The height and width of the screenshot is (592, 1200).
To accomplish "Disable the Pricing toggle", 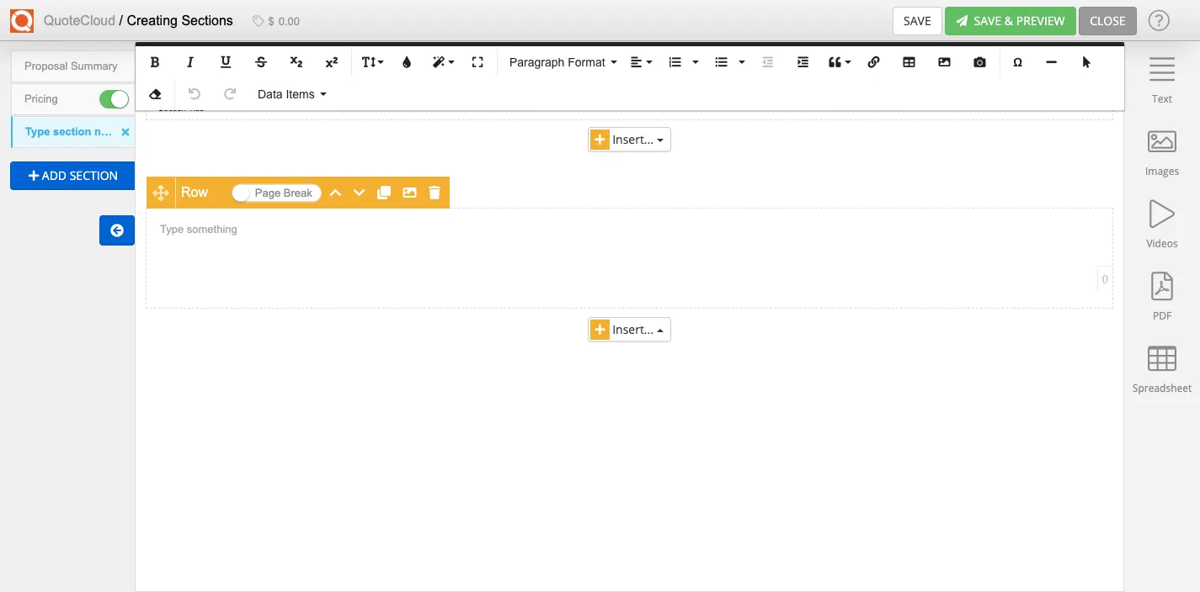I will (x=114, y=98).
